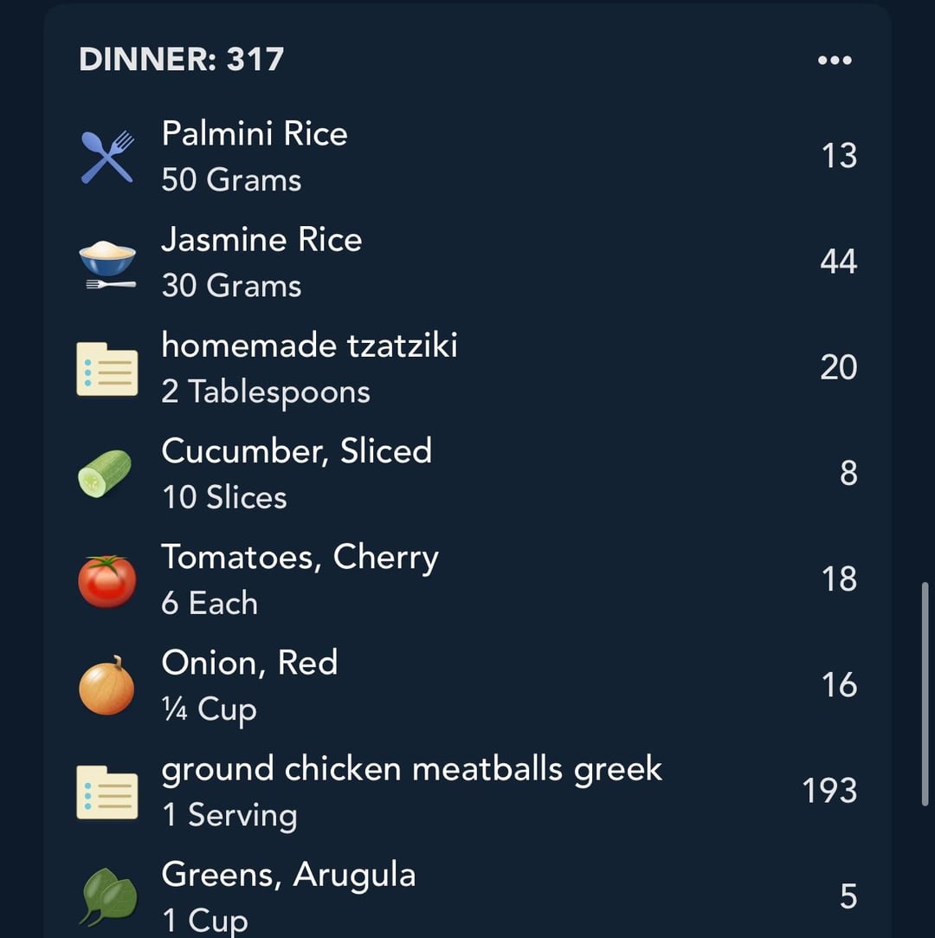This screenshot has width=935, height=938.
Task: Tap the arugula greens leaf icon
Action: point(108,896)
